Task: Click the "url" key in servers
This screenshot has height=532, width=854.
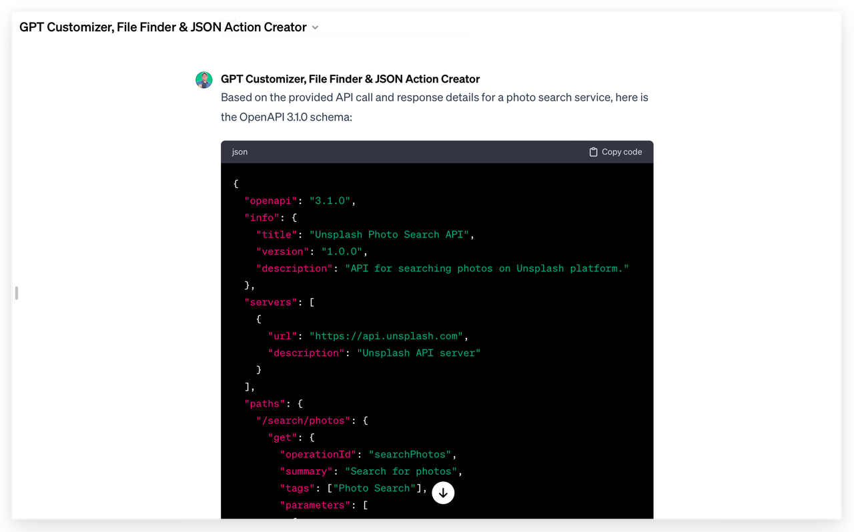Action: tap(283, 336)
